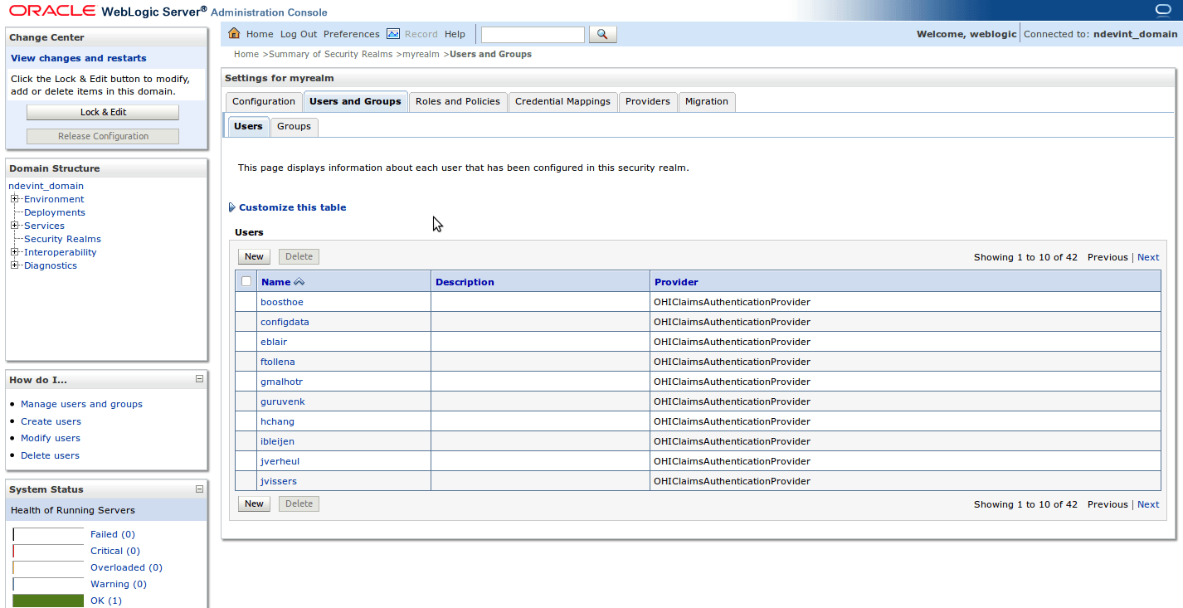Viewport: 1183px width, 608px height.
Task: Click the Overloaded (0) status link
Action: pos(126,567)
